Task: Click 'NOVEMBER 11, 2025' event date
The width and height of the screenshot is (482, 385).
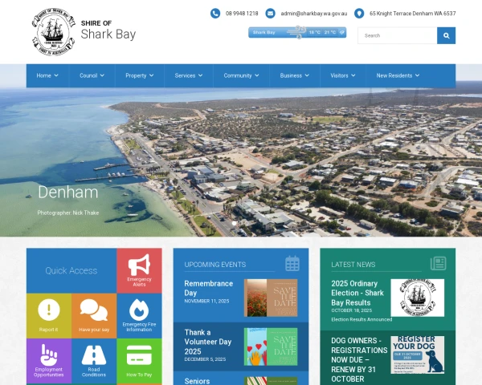Action: click(206, 302)
